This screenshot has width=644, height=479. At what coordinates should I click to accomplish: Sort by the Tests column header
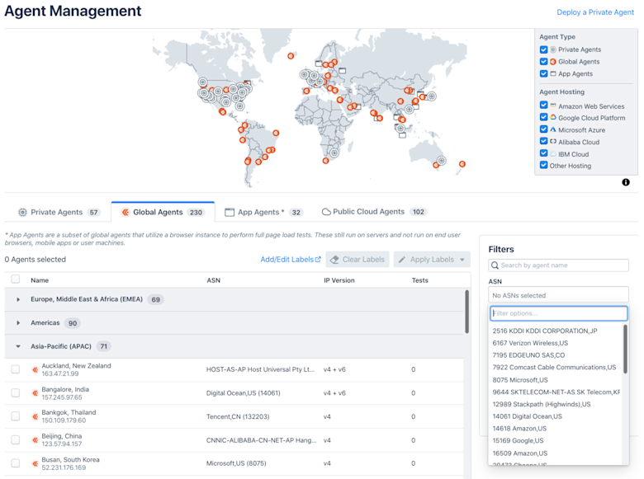tap(419, 280)
